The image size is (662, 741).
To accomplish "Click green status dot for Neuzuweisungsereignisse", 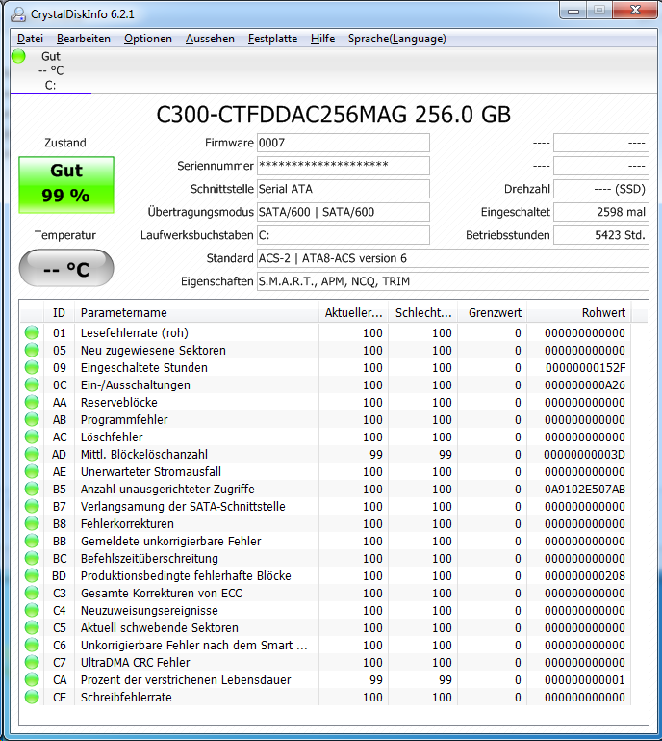I will pyautogui.click(x=32, y=610).
